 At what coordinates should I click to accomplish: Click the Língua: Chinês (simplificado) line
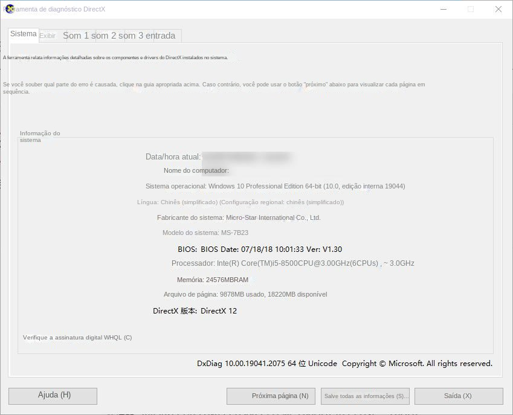click(x=240, y=202)
